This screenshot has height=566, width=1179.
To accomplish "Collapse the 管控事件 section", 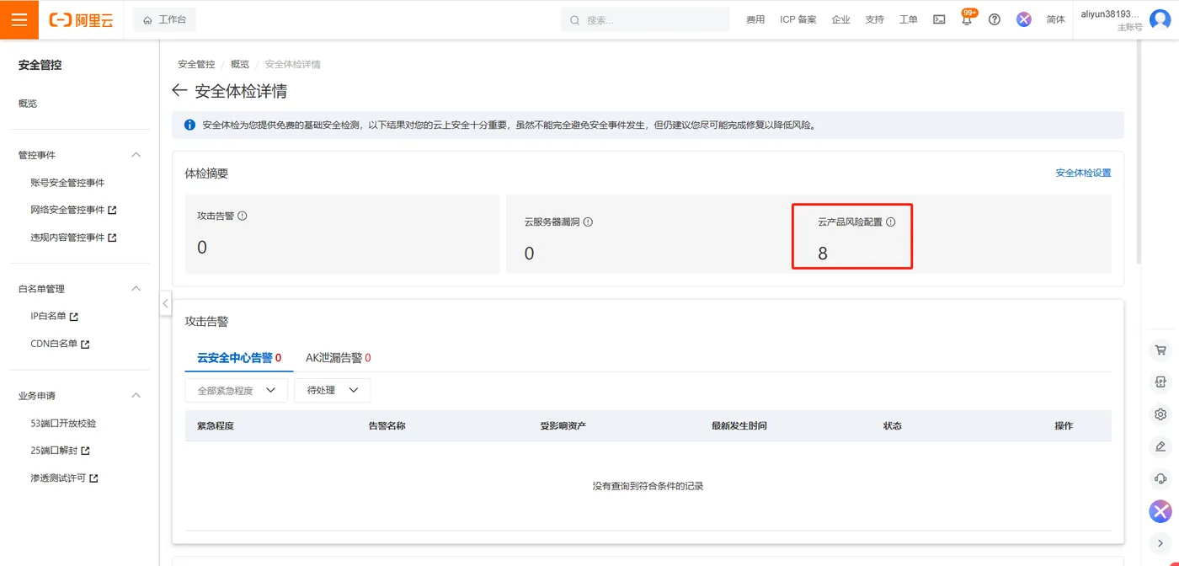I will pos(136,155).
